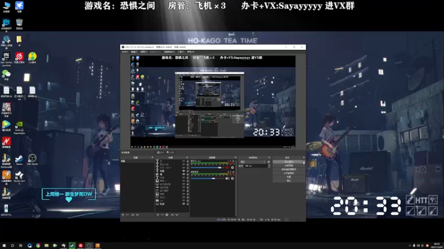444x249 pixels.
Task: Select the scene entry in Scenes list
Action: 138,161
